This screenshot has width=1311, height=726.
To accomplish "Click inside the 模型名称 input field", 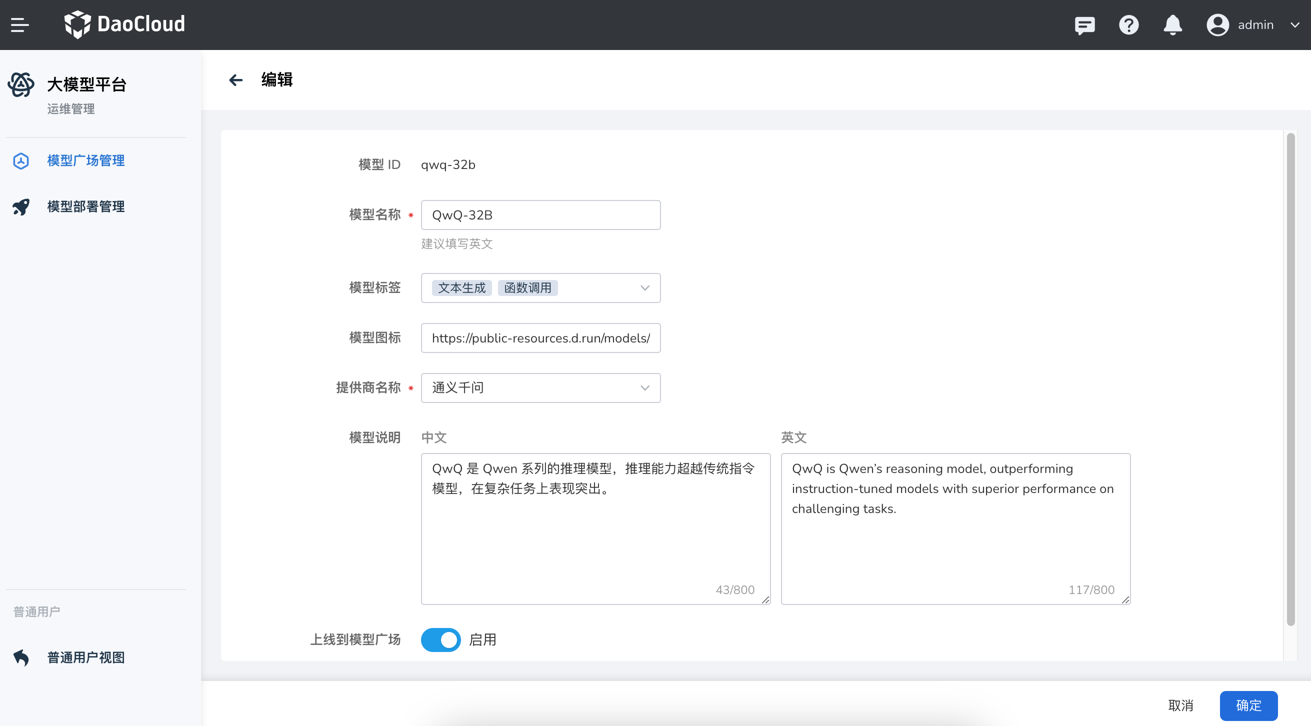I will 540,214.
